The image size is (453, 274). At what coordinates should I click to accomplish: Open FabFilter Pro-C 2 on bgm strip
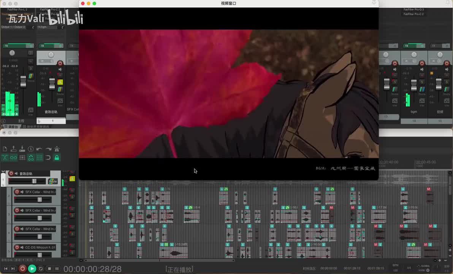(x=414, y=14)
